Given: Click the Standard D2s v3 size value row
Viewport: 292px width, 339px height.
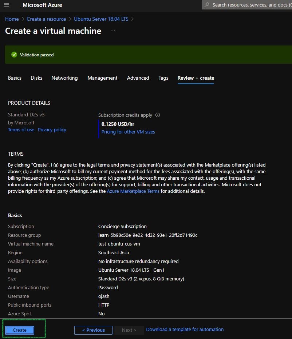Looking at the screenshot, I should (141, 279).
